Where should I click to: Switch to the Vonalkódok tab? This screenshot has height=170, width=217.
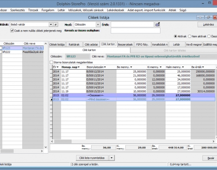click(160, 45)
